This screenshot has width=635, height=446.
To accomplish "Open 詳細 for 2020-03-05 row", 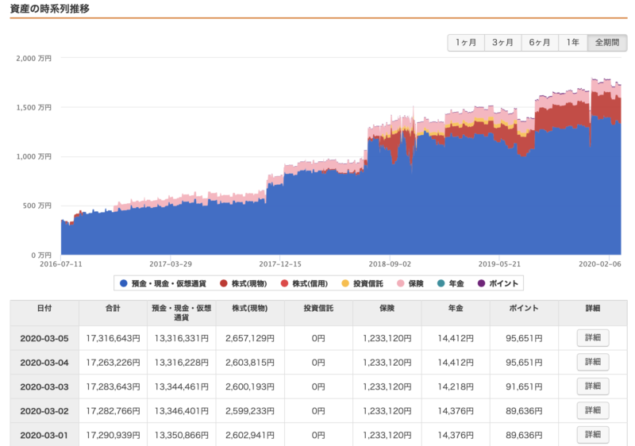I will (x=593, y=338).
